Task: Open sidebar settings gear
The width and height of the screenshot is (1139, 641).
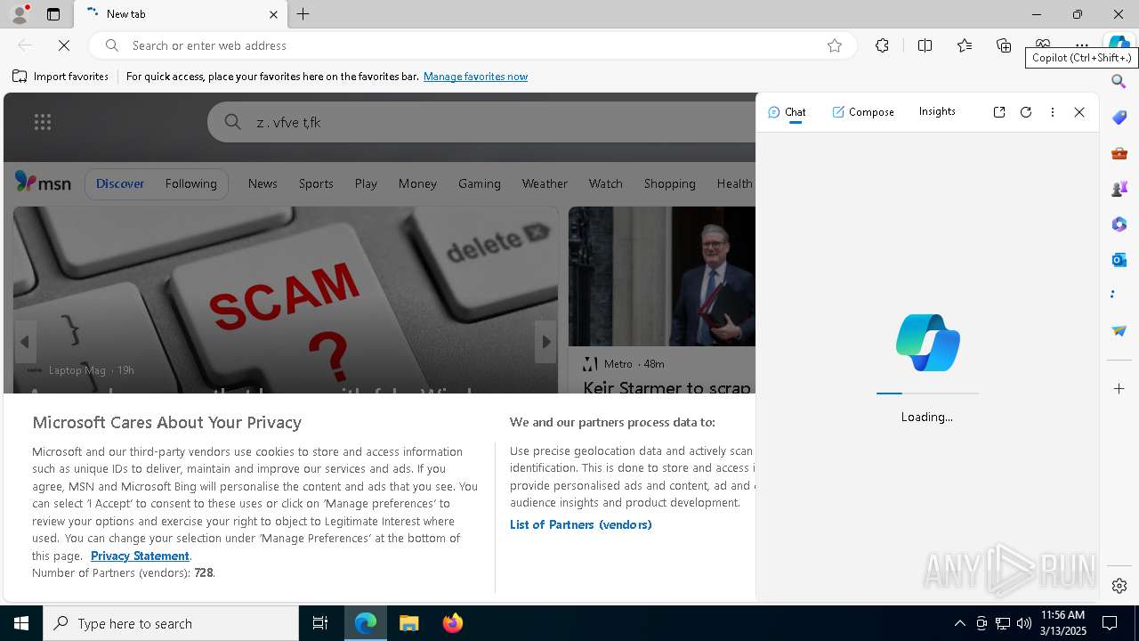Action: 1119,586
